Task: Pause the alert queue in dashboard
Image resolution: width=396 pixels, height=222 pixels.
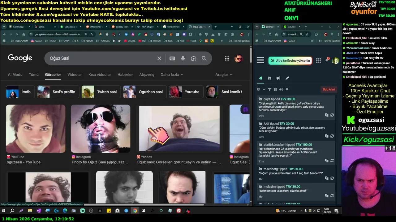Action: 275,89
